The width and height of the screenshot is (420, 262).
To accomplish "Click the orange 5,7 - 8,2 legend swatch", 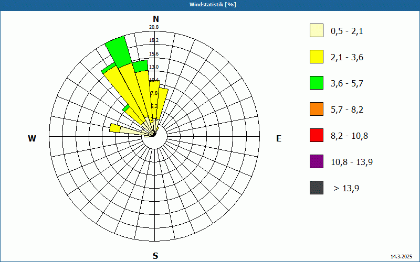I will 317,109.
